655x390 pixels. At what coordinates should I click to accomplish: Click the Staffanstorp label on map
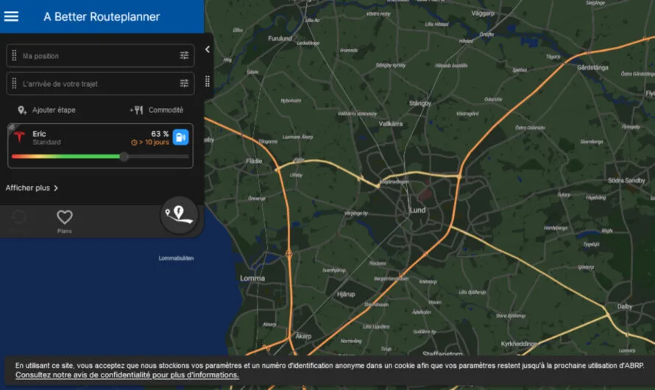pos(442,354)
